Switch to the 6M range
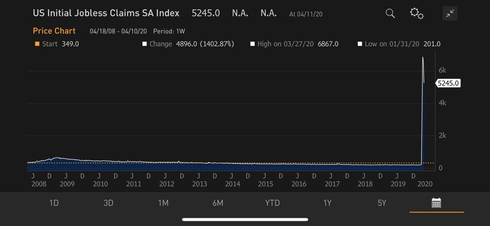Image resolution: width=490 pixels, height=226 pixels. coord(218,203)
